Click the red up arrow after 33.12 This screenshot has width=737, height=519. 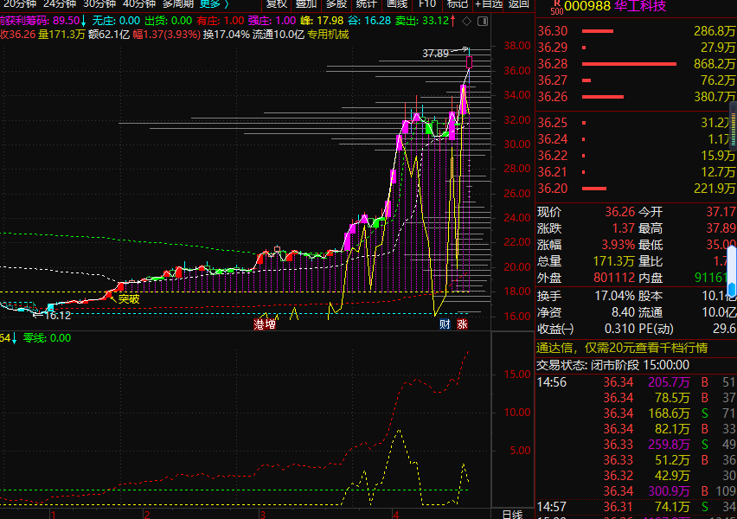click(454, 20)
